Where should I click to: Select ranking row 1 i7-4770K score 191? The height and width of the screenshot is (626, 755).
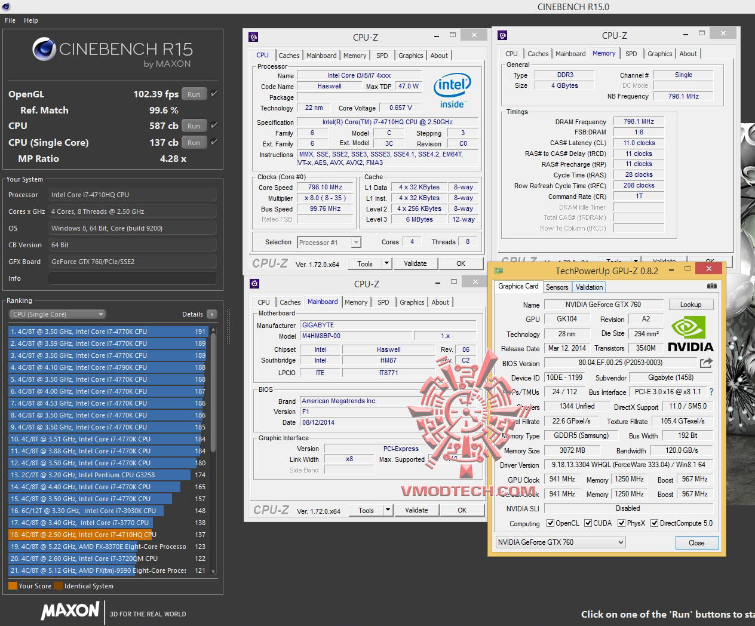[x=108, y=332]
